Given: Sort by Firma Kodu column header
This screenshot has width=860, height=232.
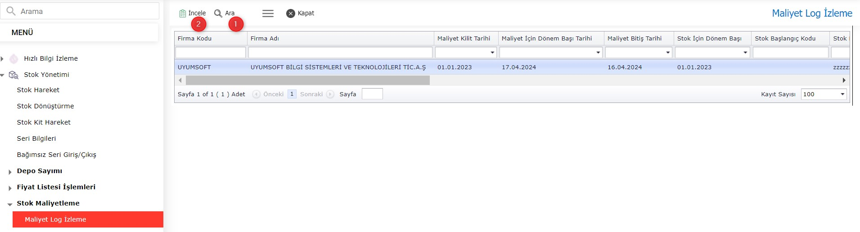Looking at the screenshot, I should pyautogui.click(x=211, y=39).
